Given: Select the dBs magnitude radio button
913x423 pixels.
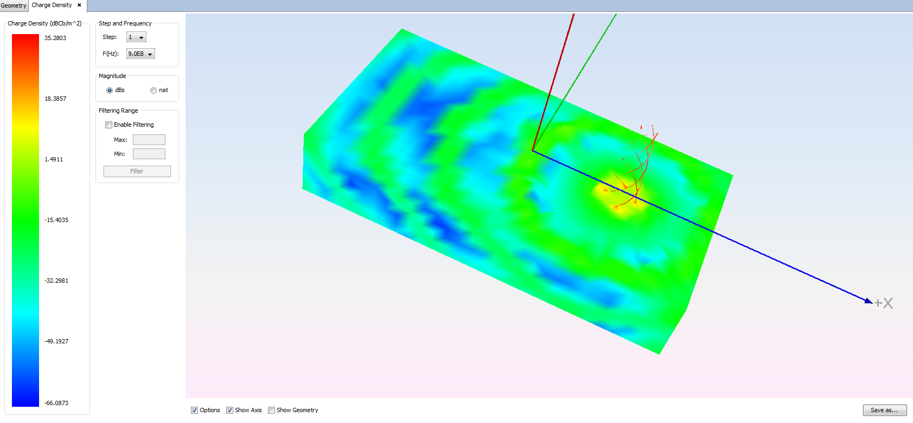Looking at the screenshot, I should point(110,90).
